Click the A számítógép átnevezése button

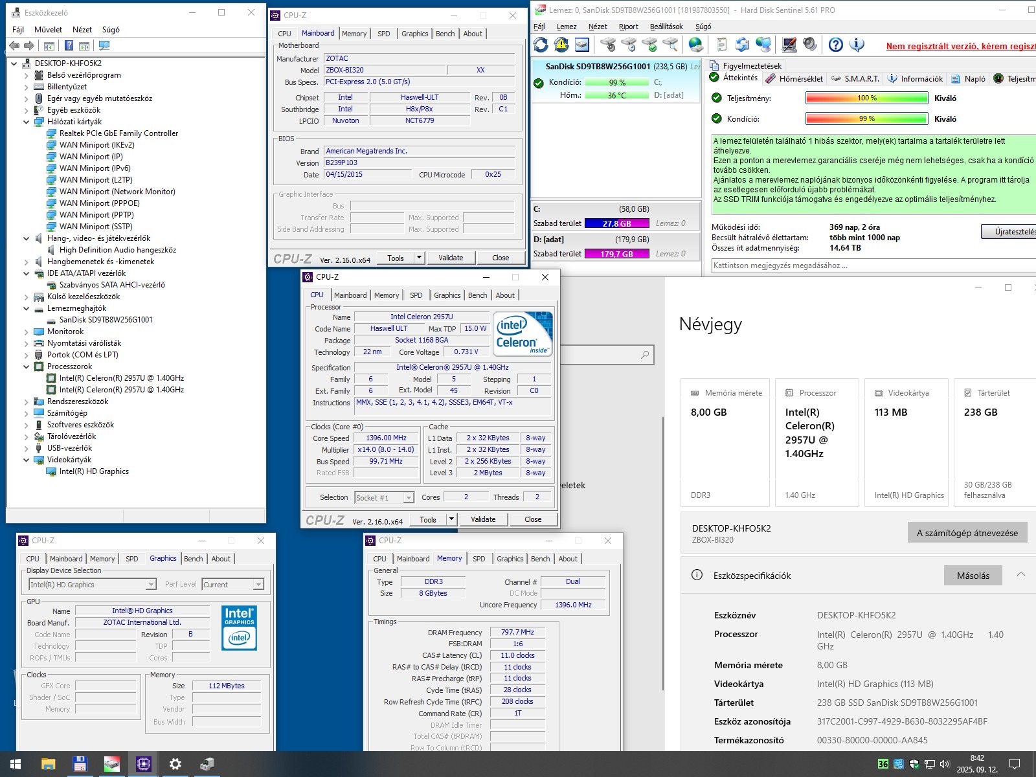tap(967, 533)
